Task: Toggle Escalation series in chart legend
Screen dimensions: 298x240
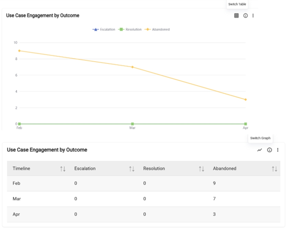Action: (x=104, y=29)
